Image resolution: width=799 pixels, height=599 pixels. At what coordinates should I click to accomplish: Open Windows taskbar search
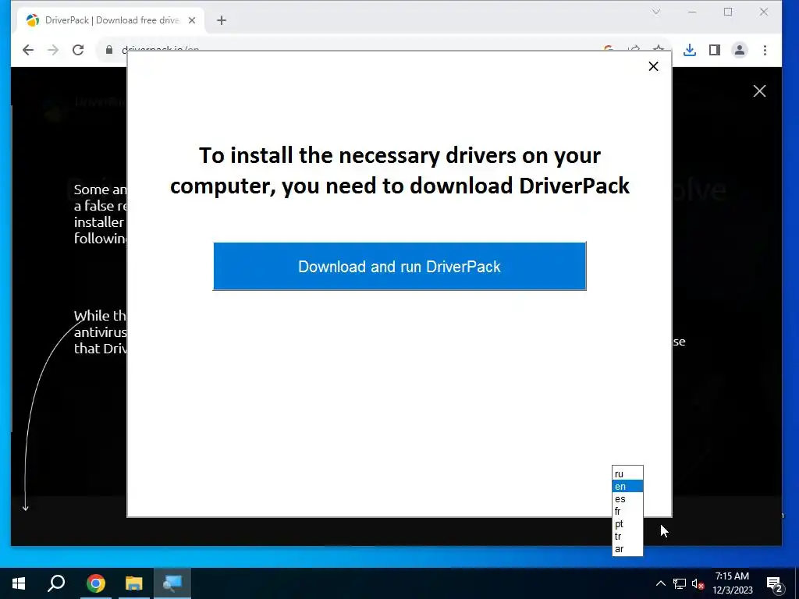point(56,583)
